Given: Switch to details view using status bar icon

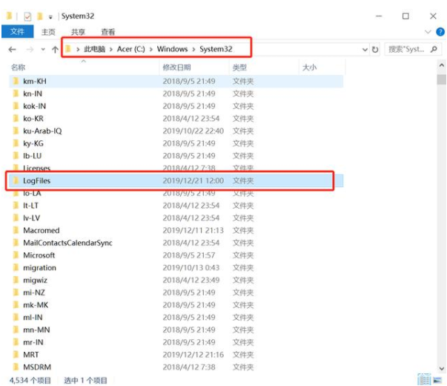Looking at the screenshot, I should coord(423,379).
